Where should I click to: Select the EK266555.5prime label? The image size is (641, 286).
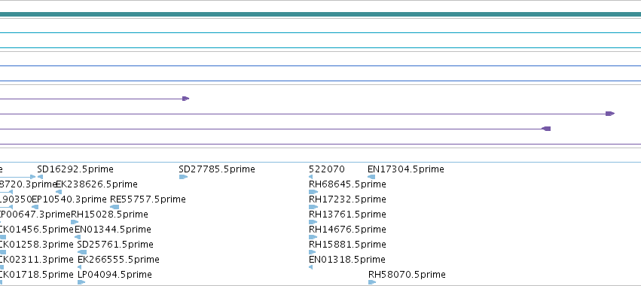click(x=118, y=260)
